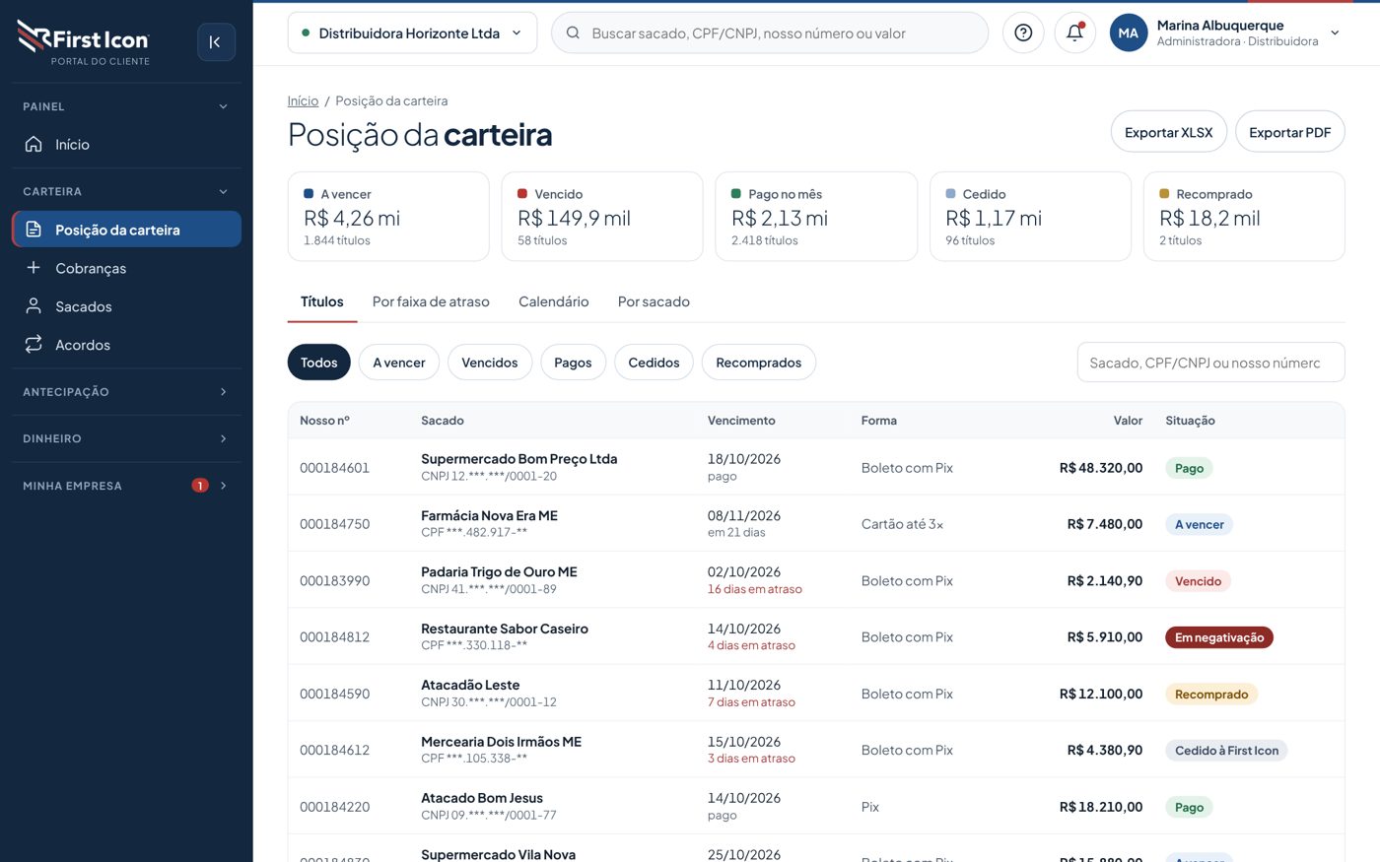Image resolution: width=1380 pixels, height=862 pixels.
Task: Open the Vencido R$ 149,9 mil summary card
Action: [602, 217]
